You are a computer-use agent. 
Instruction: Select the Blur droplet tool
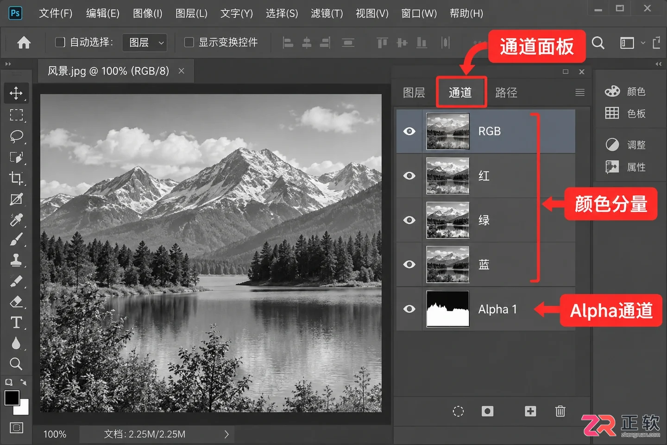point(16,343)
